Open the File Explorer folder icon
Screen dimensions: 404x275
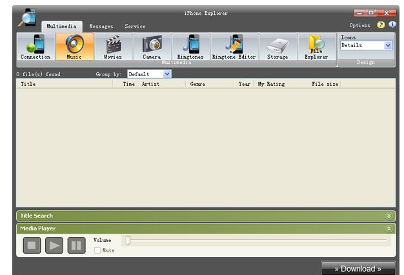click(316, 46)
